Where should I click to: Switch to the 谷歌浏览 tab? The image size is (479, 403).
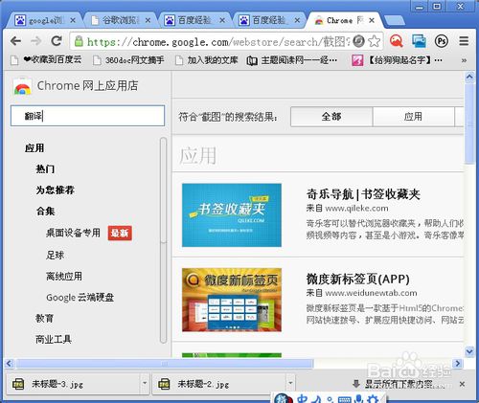click(120, 21)
